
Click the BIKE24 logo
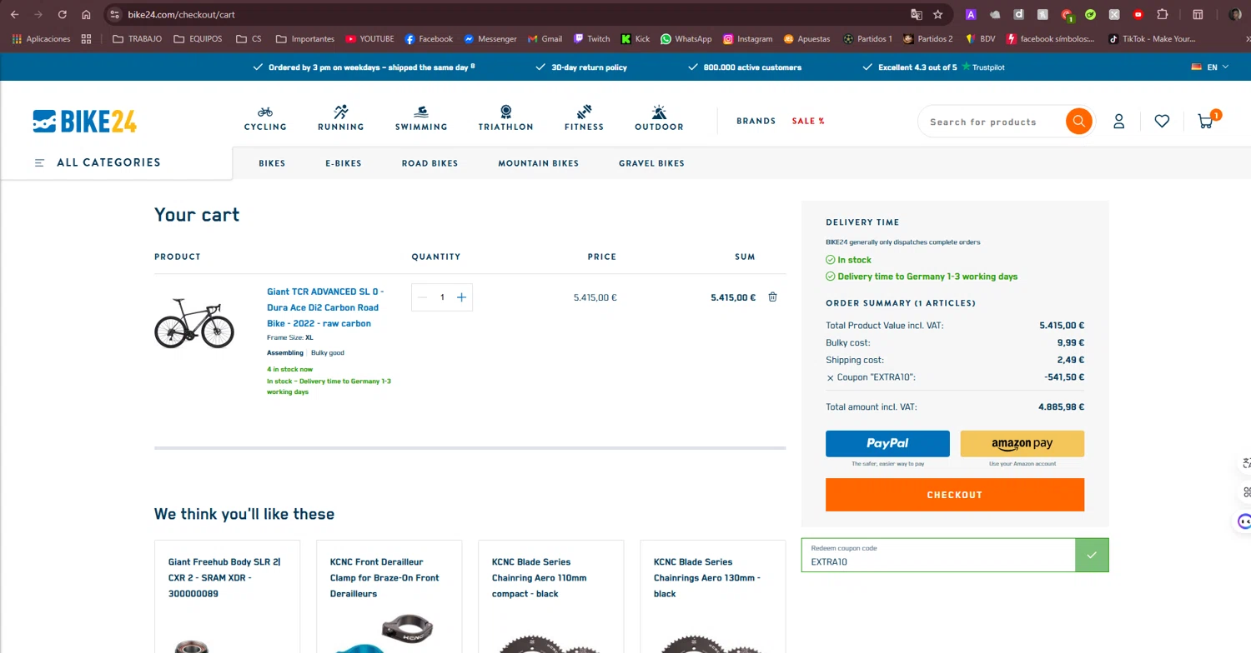tap(85, 122)
